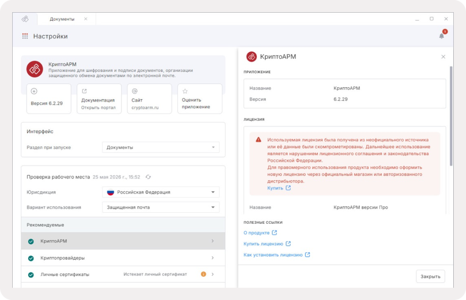The width and height of the screenshot is (466, 300).
Task: Open the apps grid menu icon
Action: (x=25, y=36)
